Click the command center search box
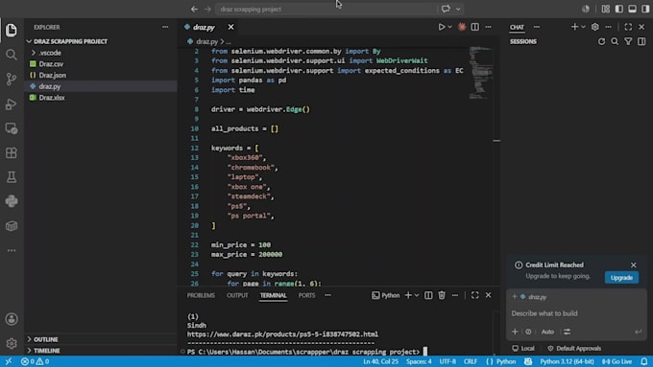 [x=326, y=9]
